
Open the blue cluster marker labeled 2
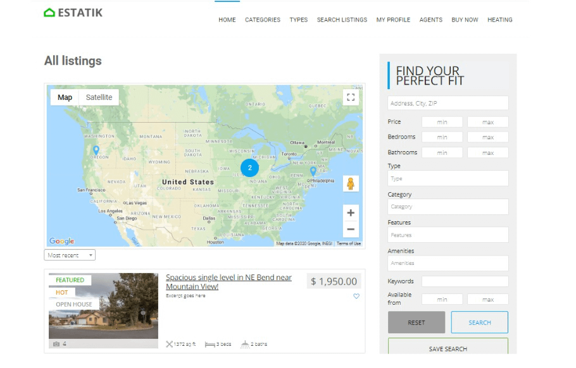(250, 168)
